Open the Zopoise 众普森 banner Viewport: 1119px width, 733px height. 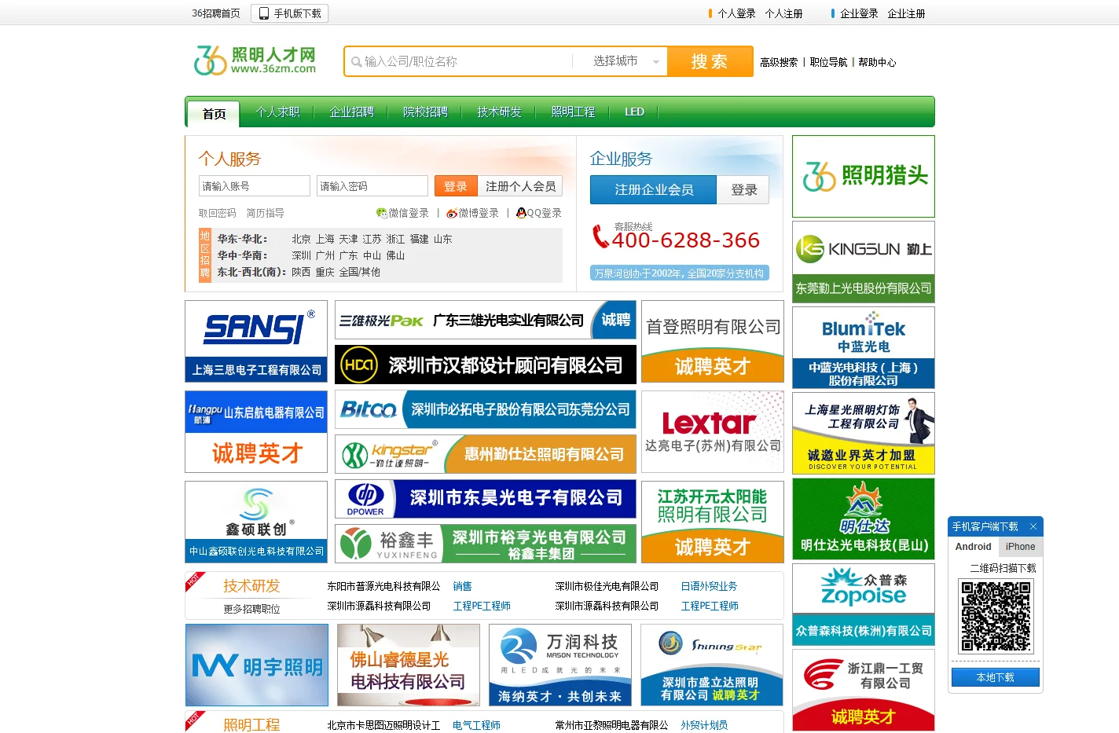click(864, 604)
